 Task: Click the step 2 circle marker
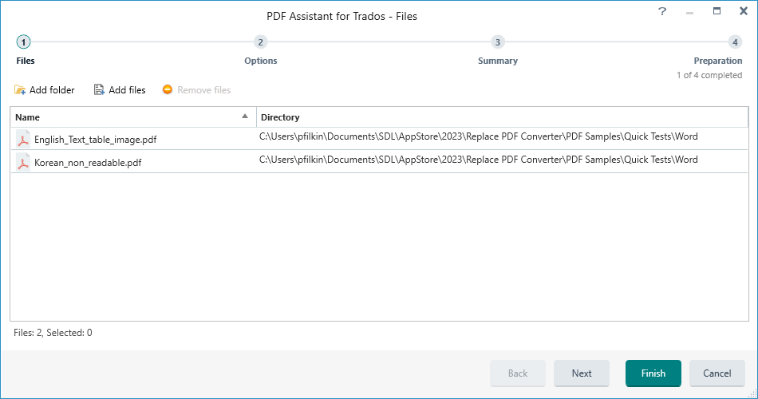click(x=260, y=42)
